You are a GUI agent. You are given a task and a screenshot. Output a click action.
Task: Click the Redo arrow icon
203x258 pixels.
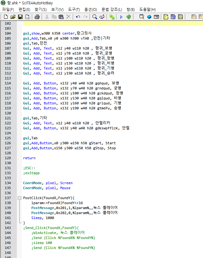point(85,17)
